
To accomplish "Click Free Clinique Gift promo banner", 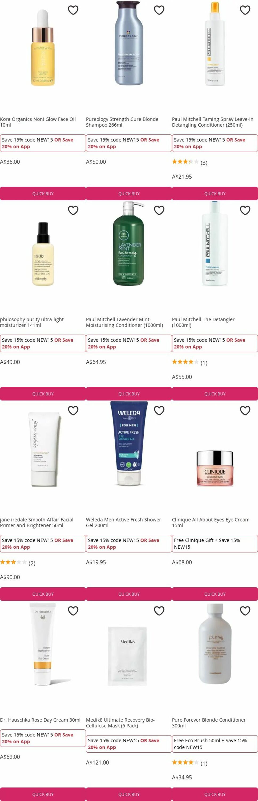I will click(x=215, y=544).
